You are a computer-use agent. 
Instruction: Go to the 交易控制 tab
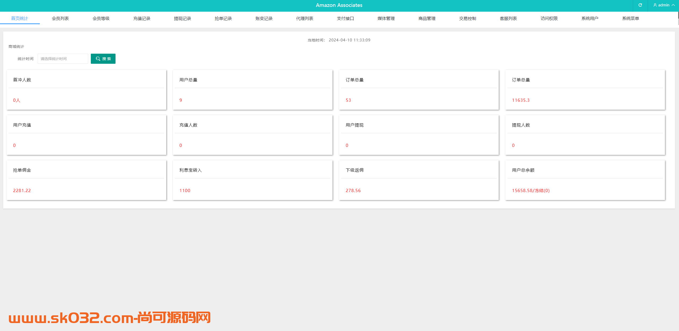coord(468,18)
